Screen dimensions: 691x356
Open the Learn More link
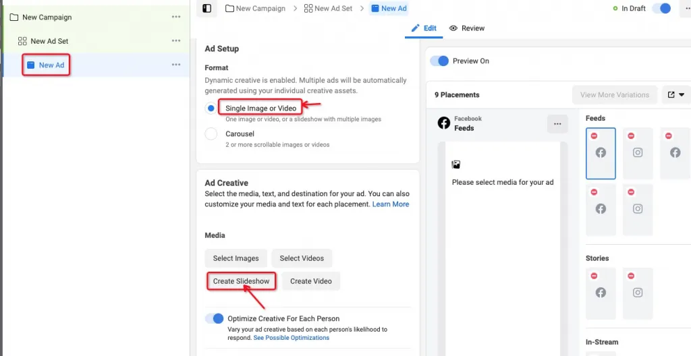click(x=391, y=204)
